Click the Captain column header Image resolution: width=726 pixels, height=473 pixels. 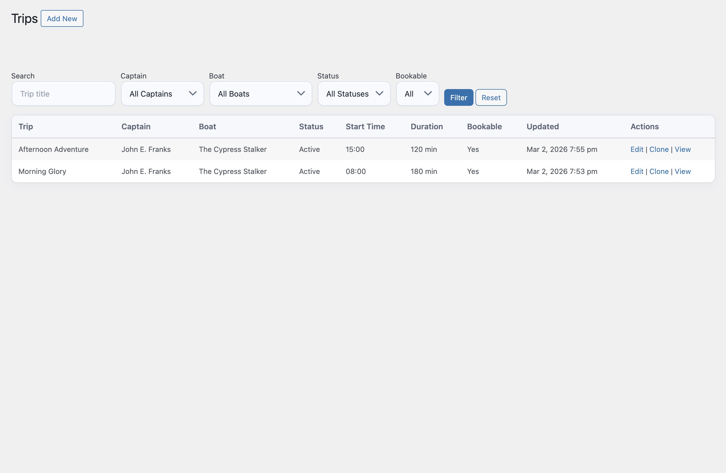[x=136, y=126]
